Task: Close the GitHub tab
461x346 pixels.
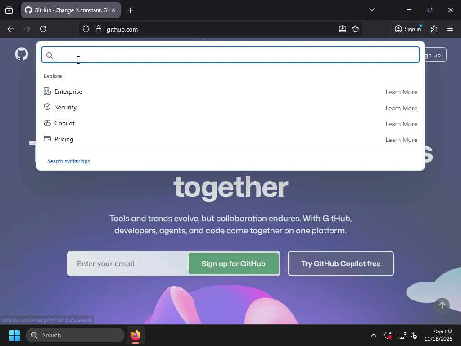Action: pos(113,10)
